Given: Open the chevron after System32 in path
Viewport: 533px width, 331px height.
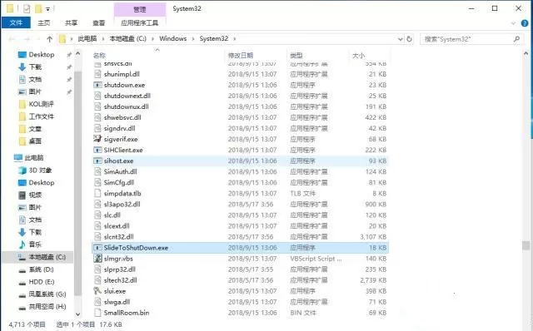Looking at the screenshot, I should coord(235,39).
